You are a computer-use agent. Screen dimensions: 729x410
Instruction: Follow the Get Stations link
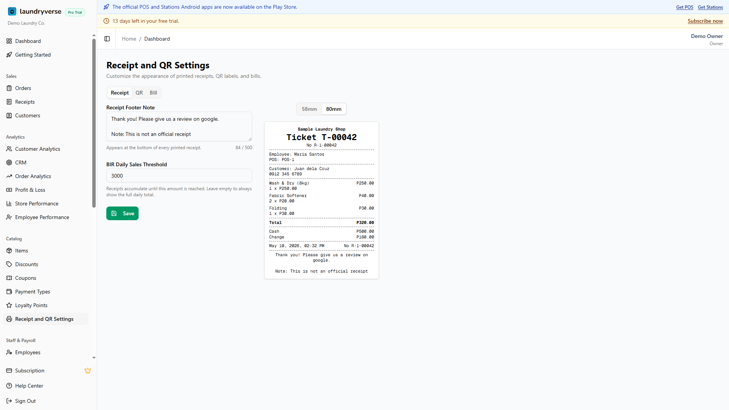pos(710,7)
